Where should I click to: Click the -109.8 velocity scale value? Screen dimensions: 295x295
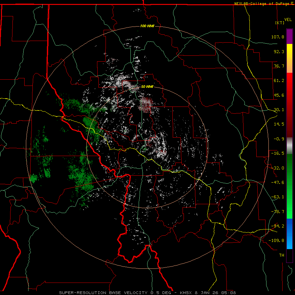coord(276,241)
